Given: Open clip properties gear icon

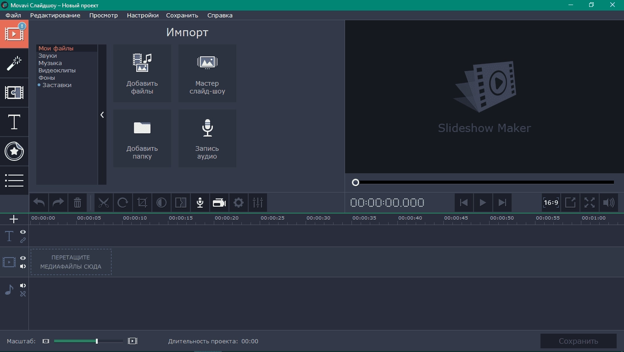Looking at the screenshot, I should tap(239, 203).
